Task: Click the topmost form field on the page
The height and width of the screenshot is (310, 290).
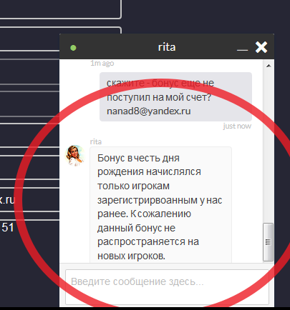Action: (x=60, y=9)
